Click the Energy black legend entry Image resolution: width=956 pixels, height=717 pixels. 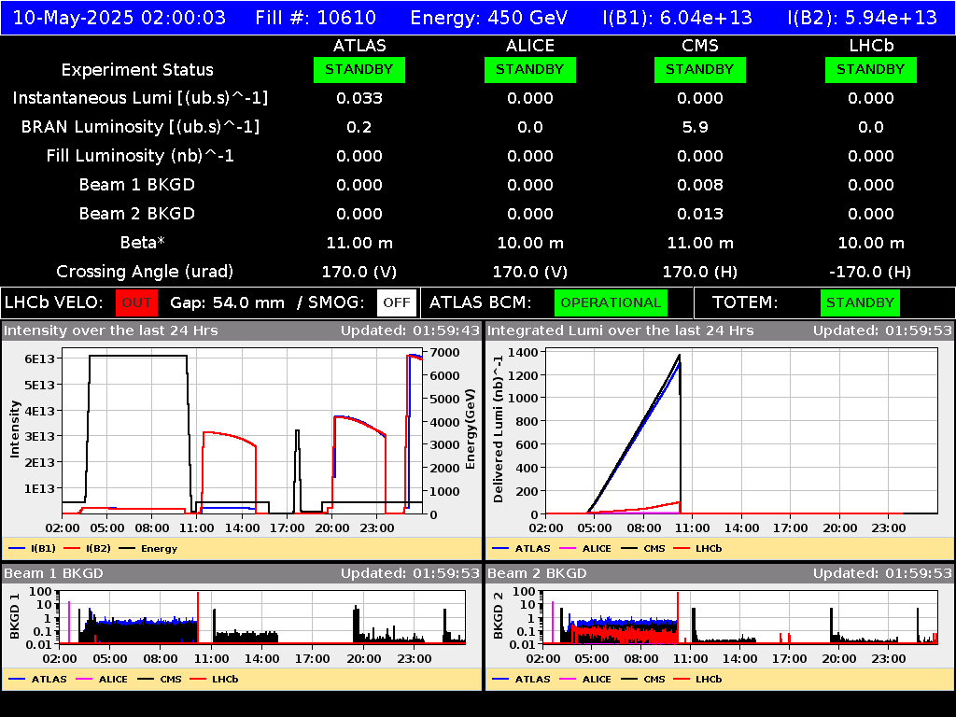coord(148,549)
